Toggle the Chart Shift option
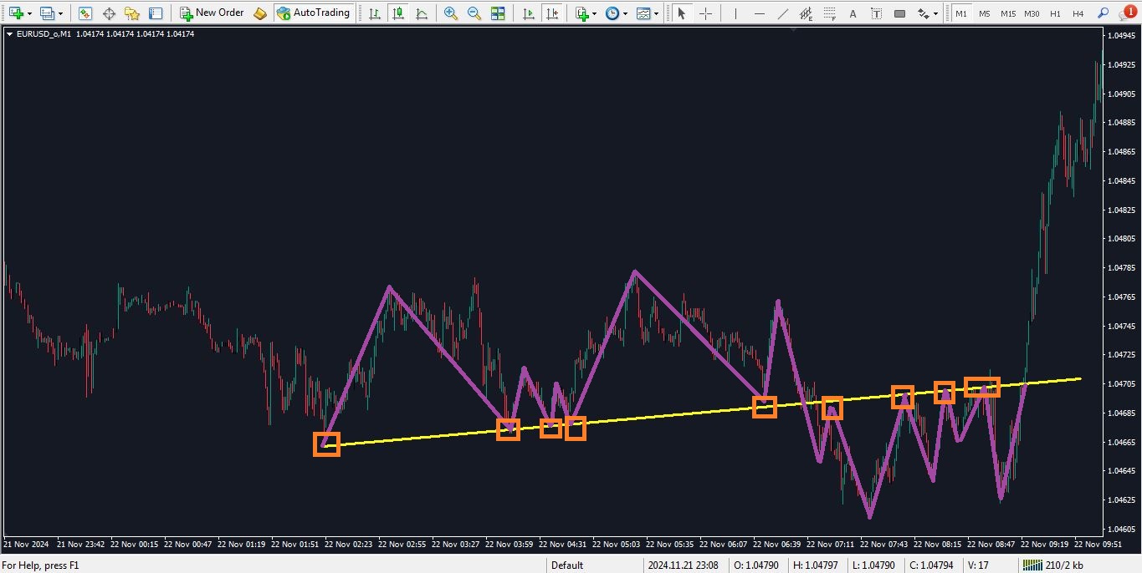This screenshot has width=1142, height=573. click(551, 13)
